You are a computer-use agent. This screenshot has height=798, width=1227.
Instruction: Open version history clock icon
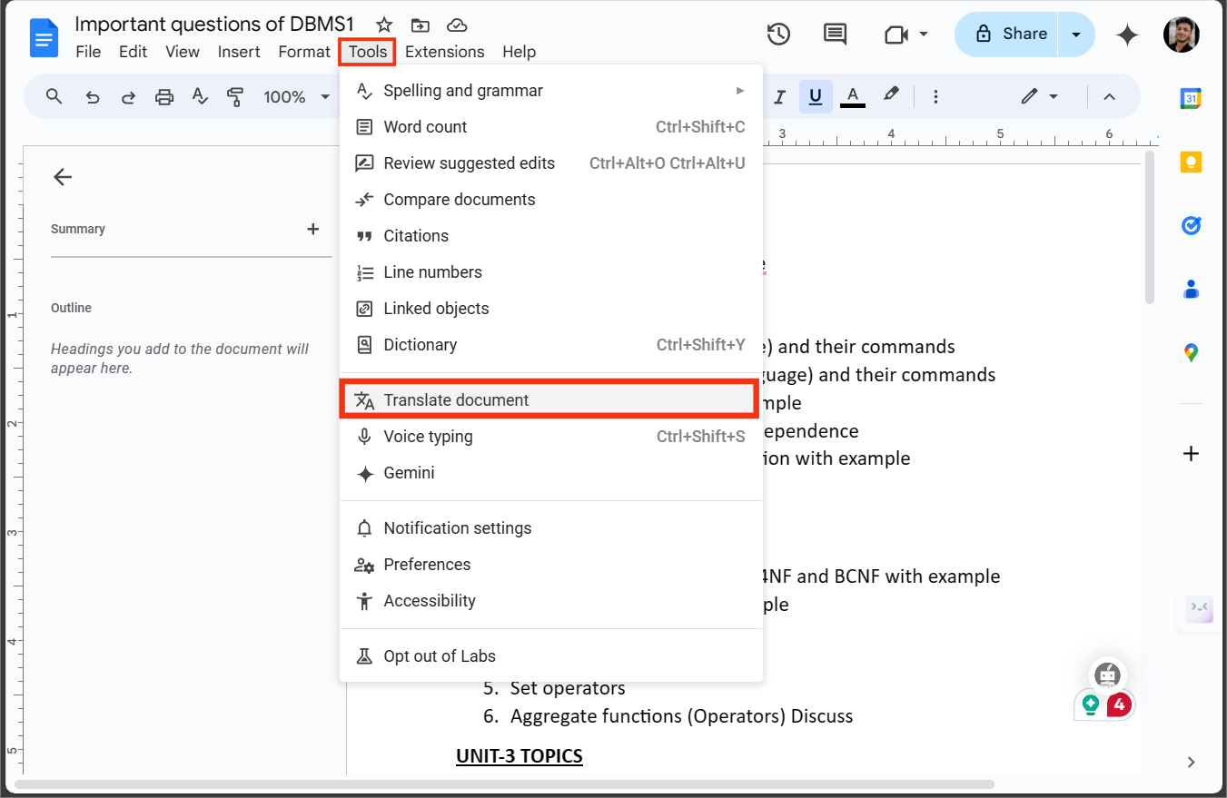pyautogui.click(x=778, y=34)
